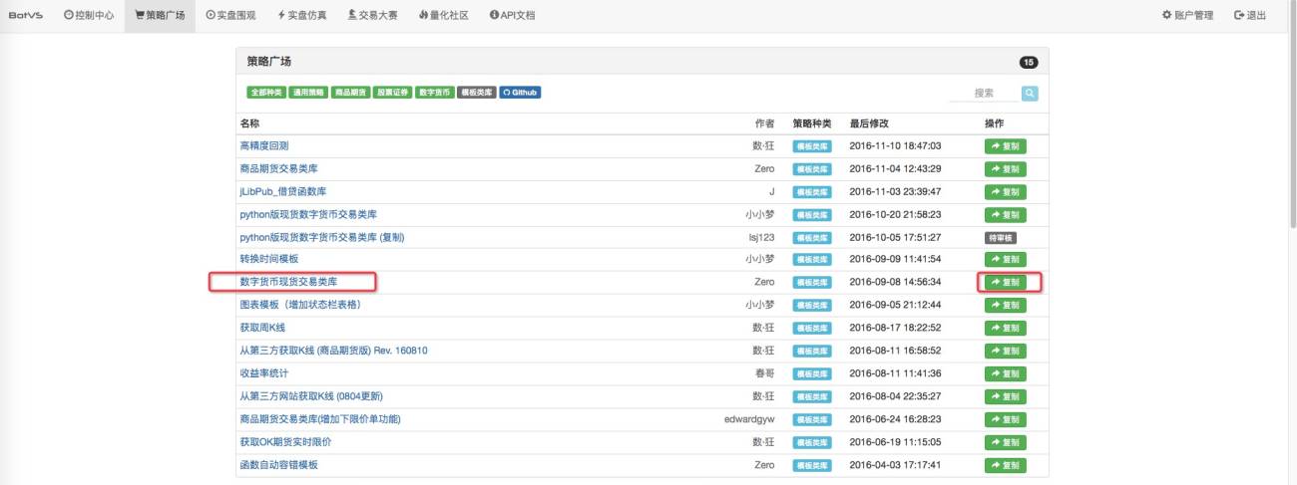Viewport: 1297px width, 485px height.
Task: Open strategy 数字货币现货交易类库
Action: coord(288,282)
